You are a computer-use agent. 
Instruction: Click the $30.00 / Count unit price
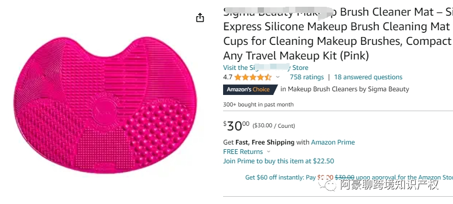[x=274, y=126]
